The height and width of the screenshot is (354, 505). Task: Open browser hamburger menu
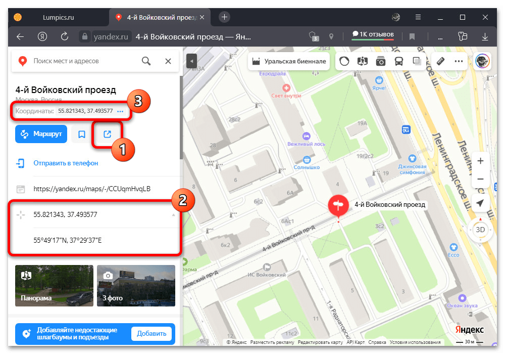[418, 17]
